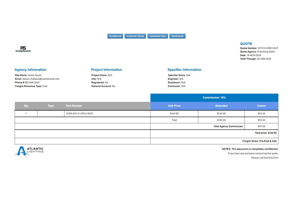Click the rep email address text
The image size is (293, 198).
(x=41, y=79)
